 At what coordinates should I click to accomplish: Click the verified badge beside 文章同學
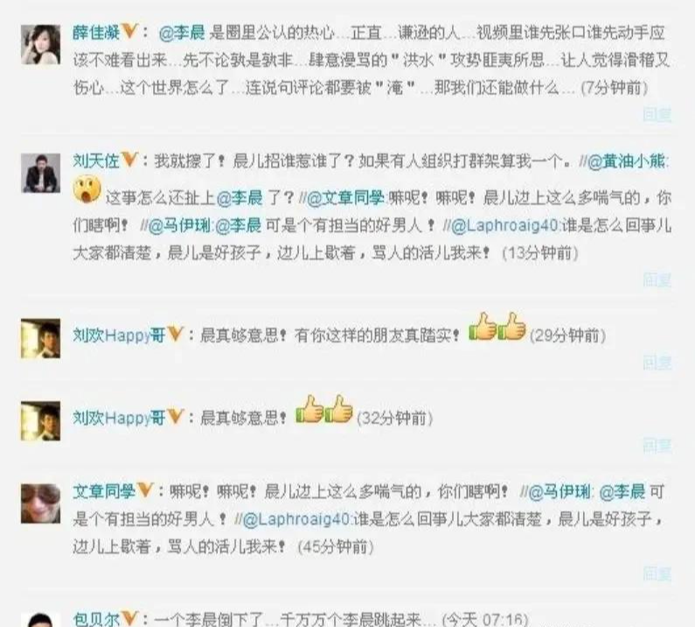pyautogui.click(x=146, y=490)
